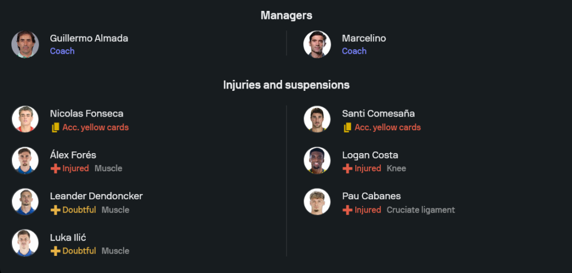The image size is (572, 273).
Task: Click the red injured cross beside Álex Forés
Action: pos(55,168)
